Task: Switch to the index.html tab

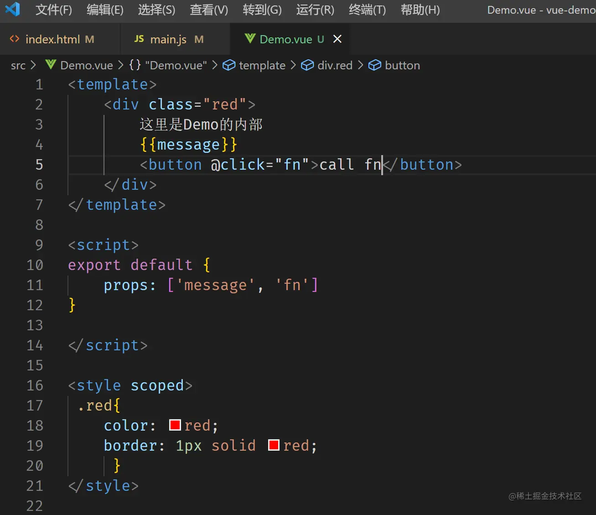Action: pyautogui.click(x=60, y=39)
